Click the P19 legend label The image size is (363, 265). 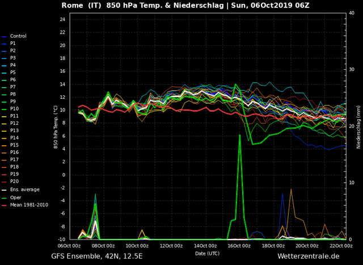pos(14,174)
